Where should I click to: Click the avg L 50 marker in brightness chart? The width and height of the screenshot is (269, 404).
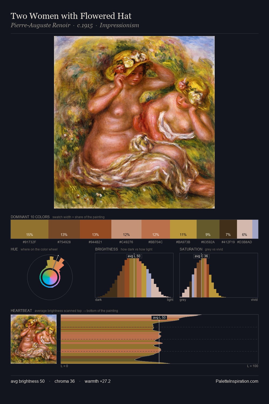tap(134, 256)
